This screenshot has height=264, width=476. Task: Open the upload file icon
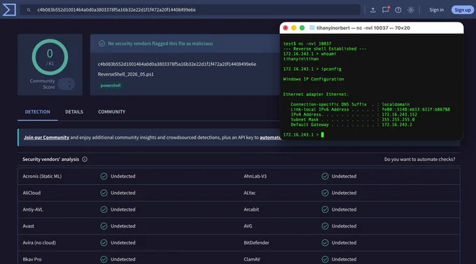373,10
